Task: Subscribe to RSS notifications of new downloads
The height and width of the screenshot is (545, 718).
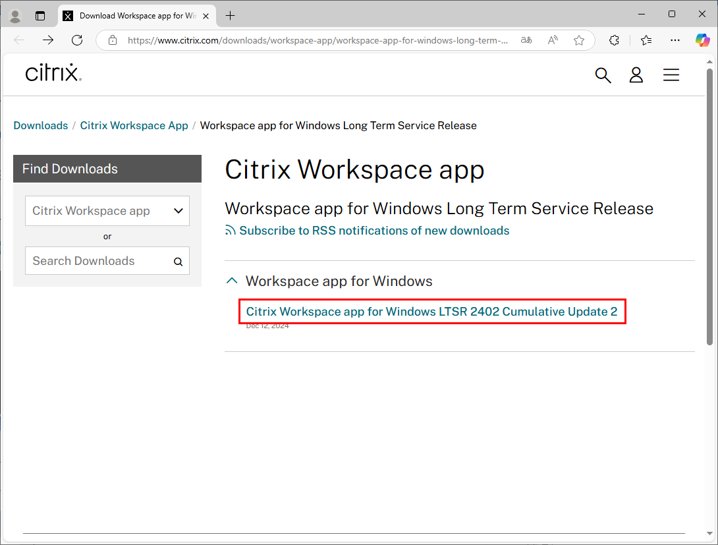Action: 373,231
